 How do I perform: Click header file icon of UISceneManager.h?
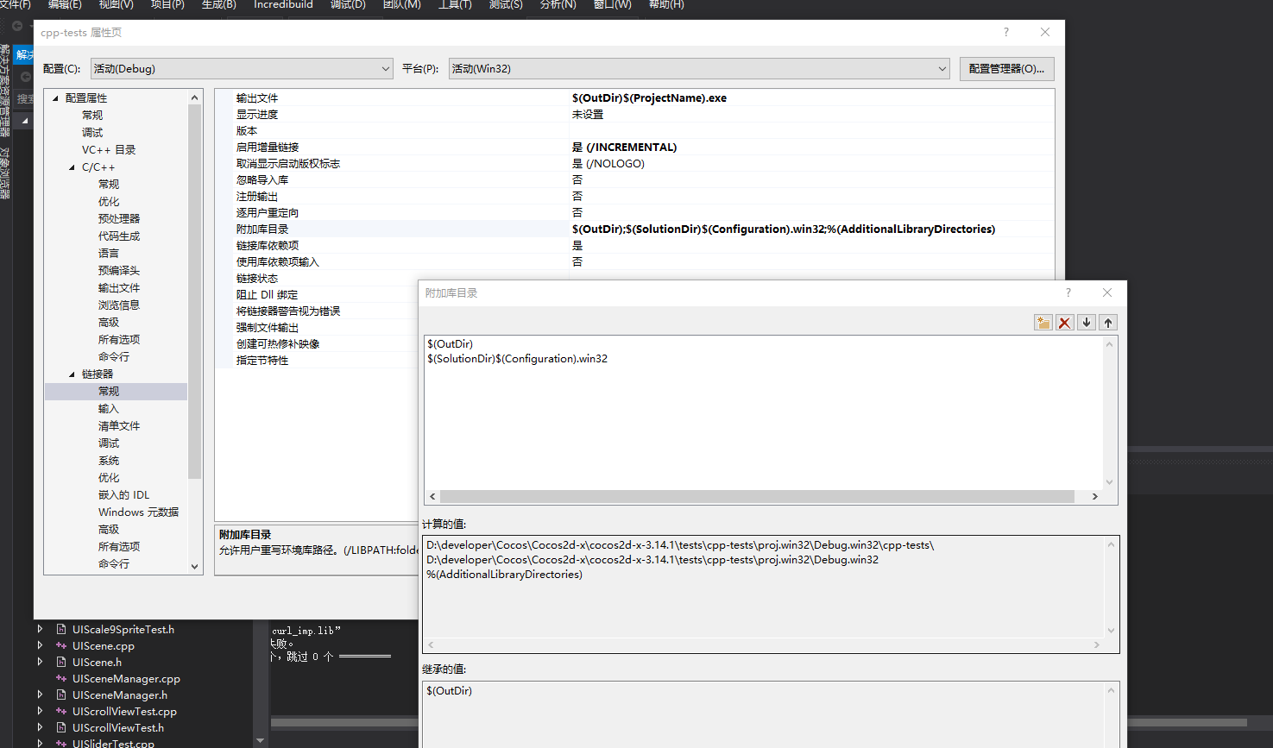pos(61,695)
